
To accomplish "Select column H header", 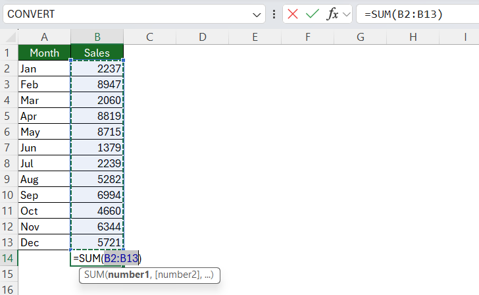I will coord(413,37).
